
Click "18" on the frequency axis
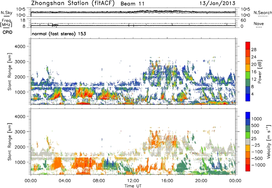coord(23,20)
